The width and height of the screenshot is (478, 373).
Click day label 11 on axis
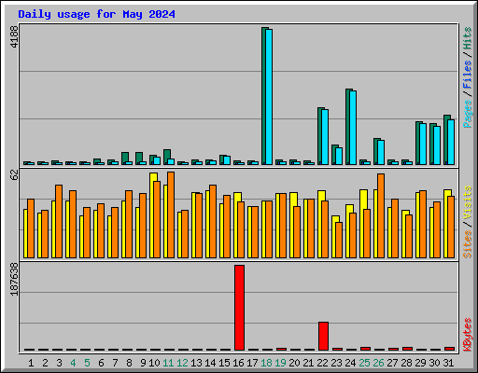168,363
